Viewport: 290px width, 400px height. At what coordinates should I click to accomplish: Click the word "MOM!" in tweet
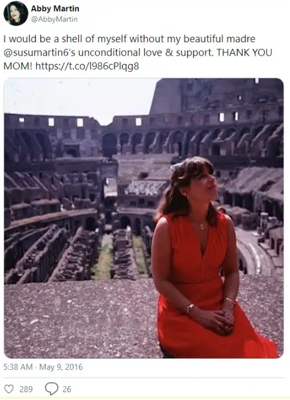(18, 66)
